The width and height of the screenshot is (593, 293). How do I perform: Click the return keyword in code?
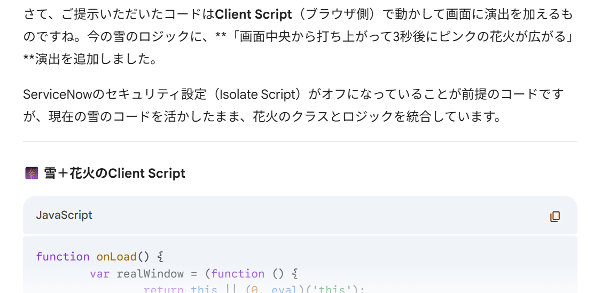163,289
